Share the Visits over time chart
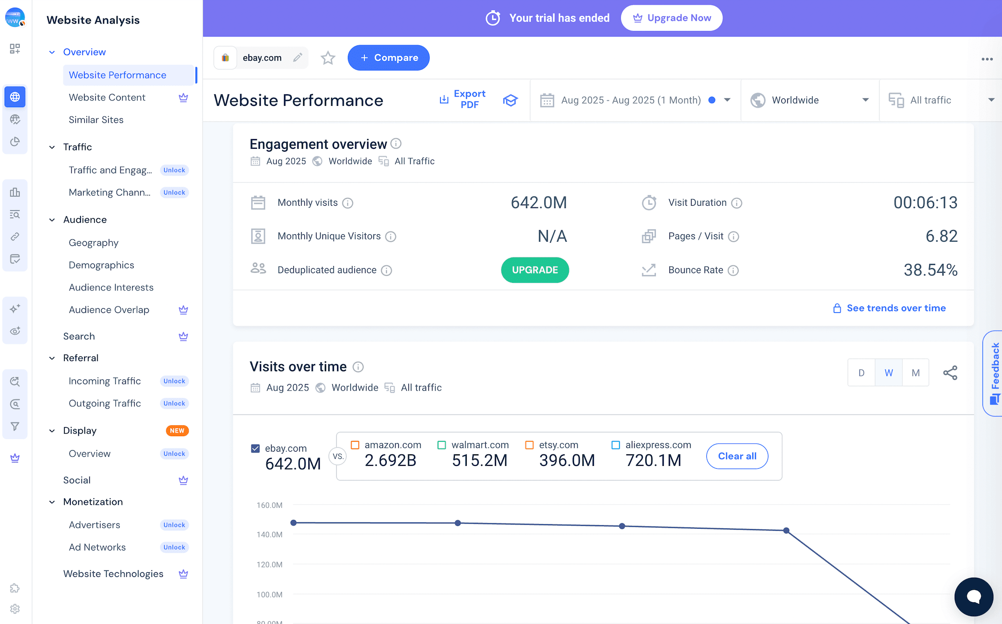Image resolution: width=1002 pixels, height=624 pixels. point(950,373)
